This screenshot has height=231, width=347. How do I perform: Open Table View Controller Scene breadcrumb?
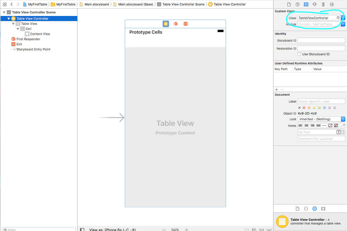[181, 4]
